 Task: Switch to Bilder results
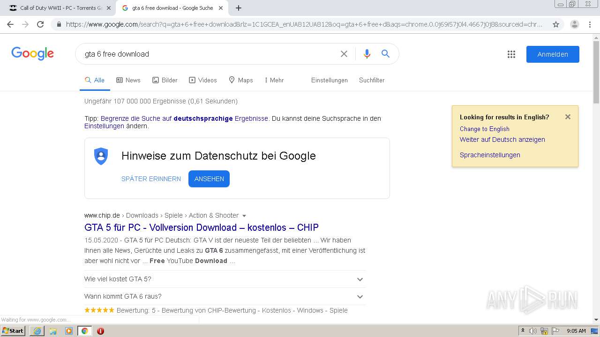(x=165, y=80)
